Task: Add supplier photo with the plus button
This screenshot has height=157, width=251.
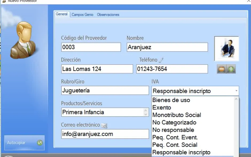Action: (231, 69)
